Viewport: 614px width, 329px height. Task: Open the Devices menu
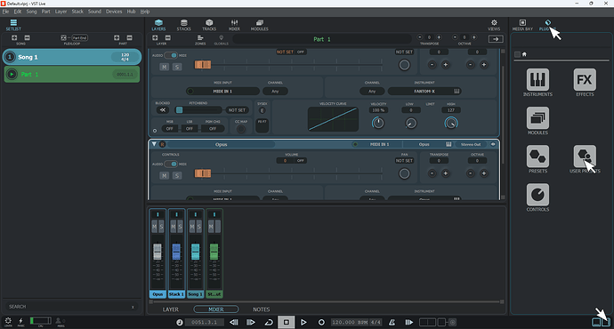tap(114, 12)
